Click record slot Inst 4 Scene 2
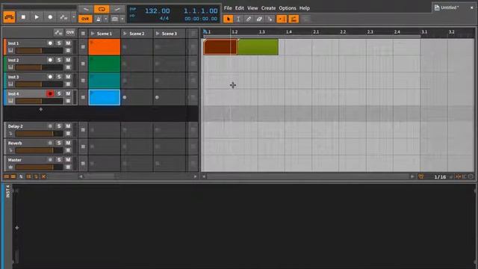478x269 pixels. pyautogui.click(x=125, y=98)
